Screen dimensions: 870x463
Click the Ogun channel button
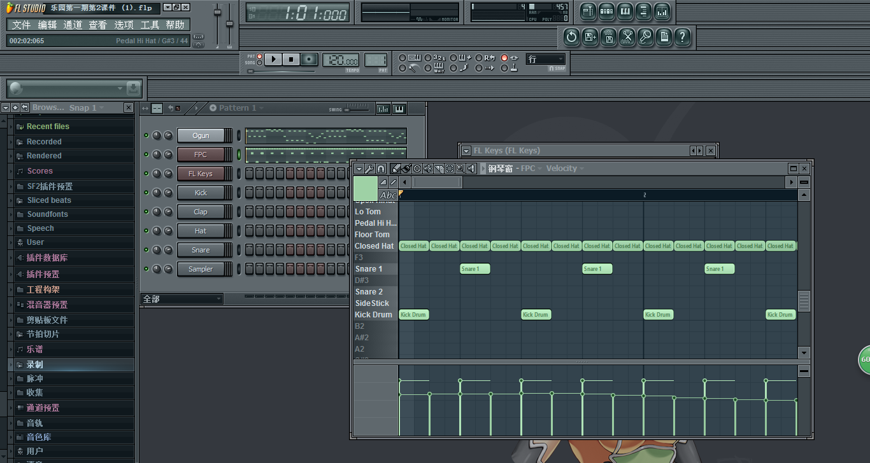(201, 135)
